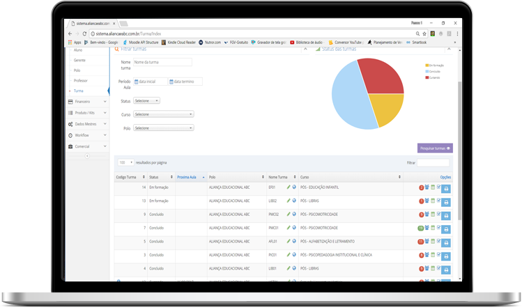Change the 100 results per page dropdown

[x=126, y=162]
